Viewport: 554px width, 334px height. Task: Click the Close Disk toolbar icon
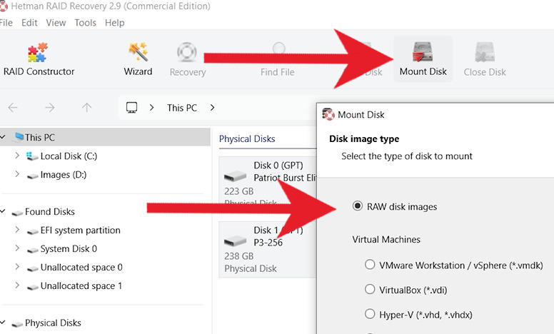coord(485,52)
